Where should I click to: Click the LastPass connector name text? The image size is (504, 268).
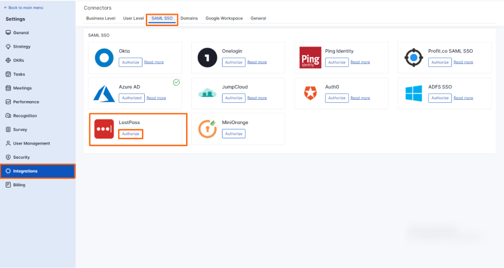click(x=129, y=122)
